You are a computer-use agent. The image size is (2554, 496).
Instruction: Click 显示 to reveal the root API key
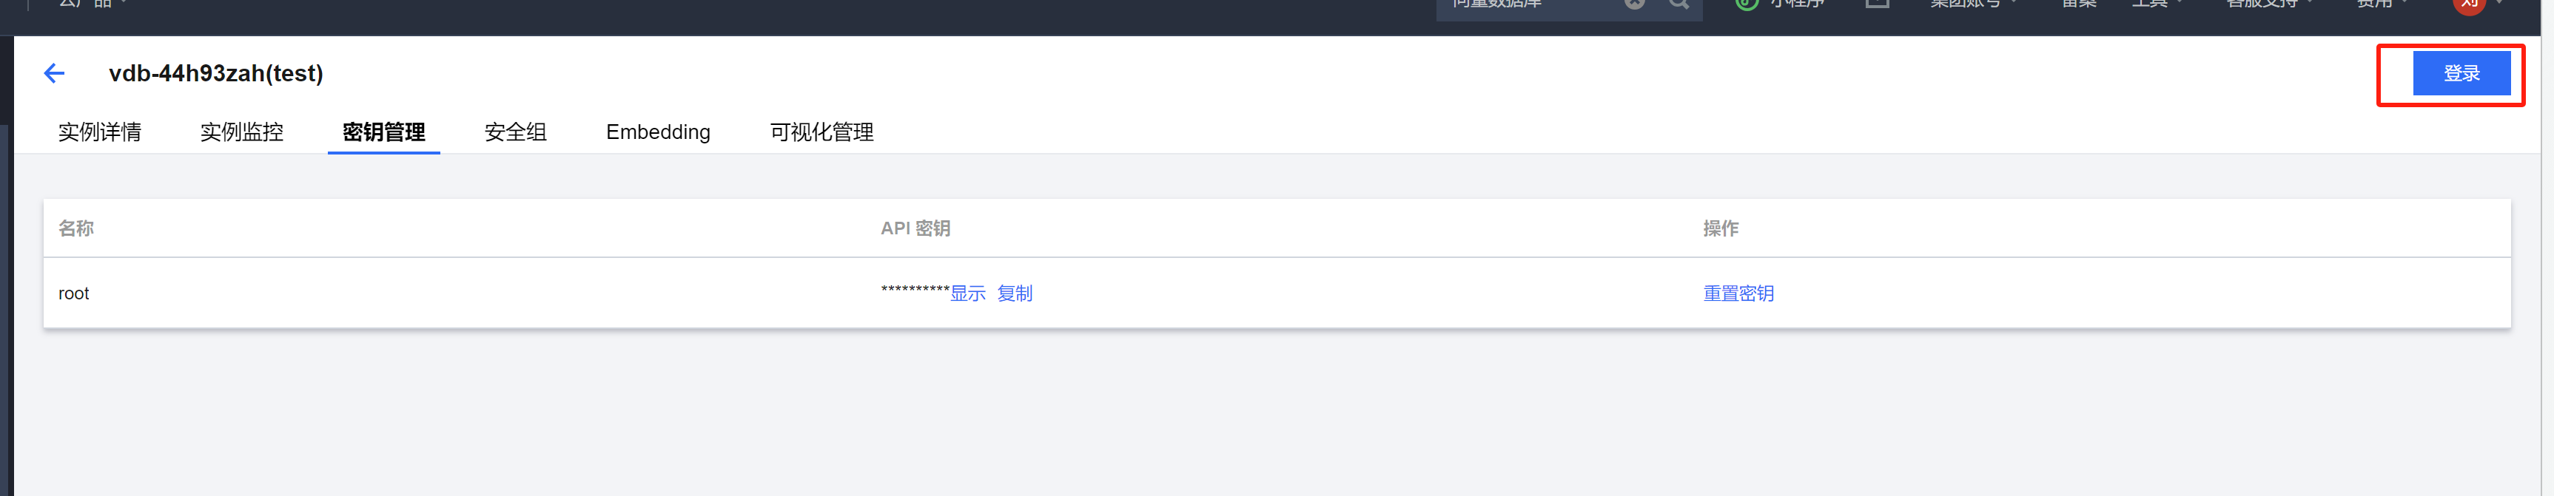[968, 294]
